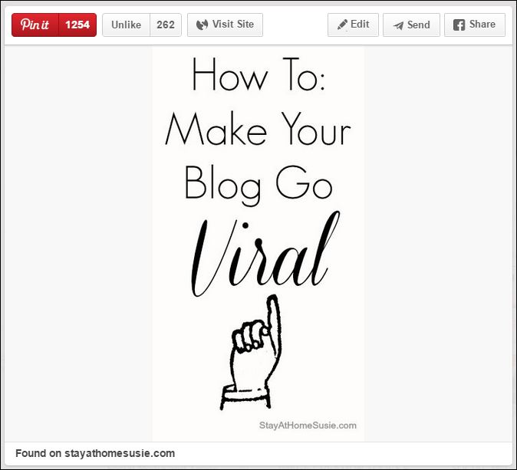Click the Found on label in footer

point(38,453)
